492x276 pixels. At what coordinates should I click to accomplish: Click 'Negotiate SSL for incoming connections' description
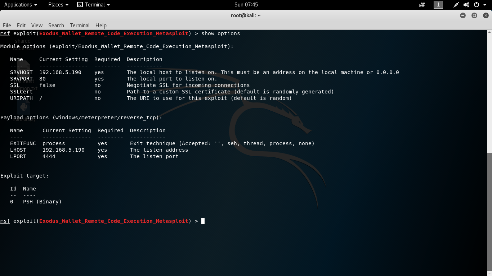point(188,85)
